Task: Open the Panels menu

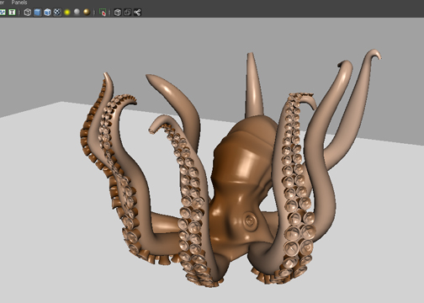Action: [x=19, y=3]
